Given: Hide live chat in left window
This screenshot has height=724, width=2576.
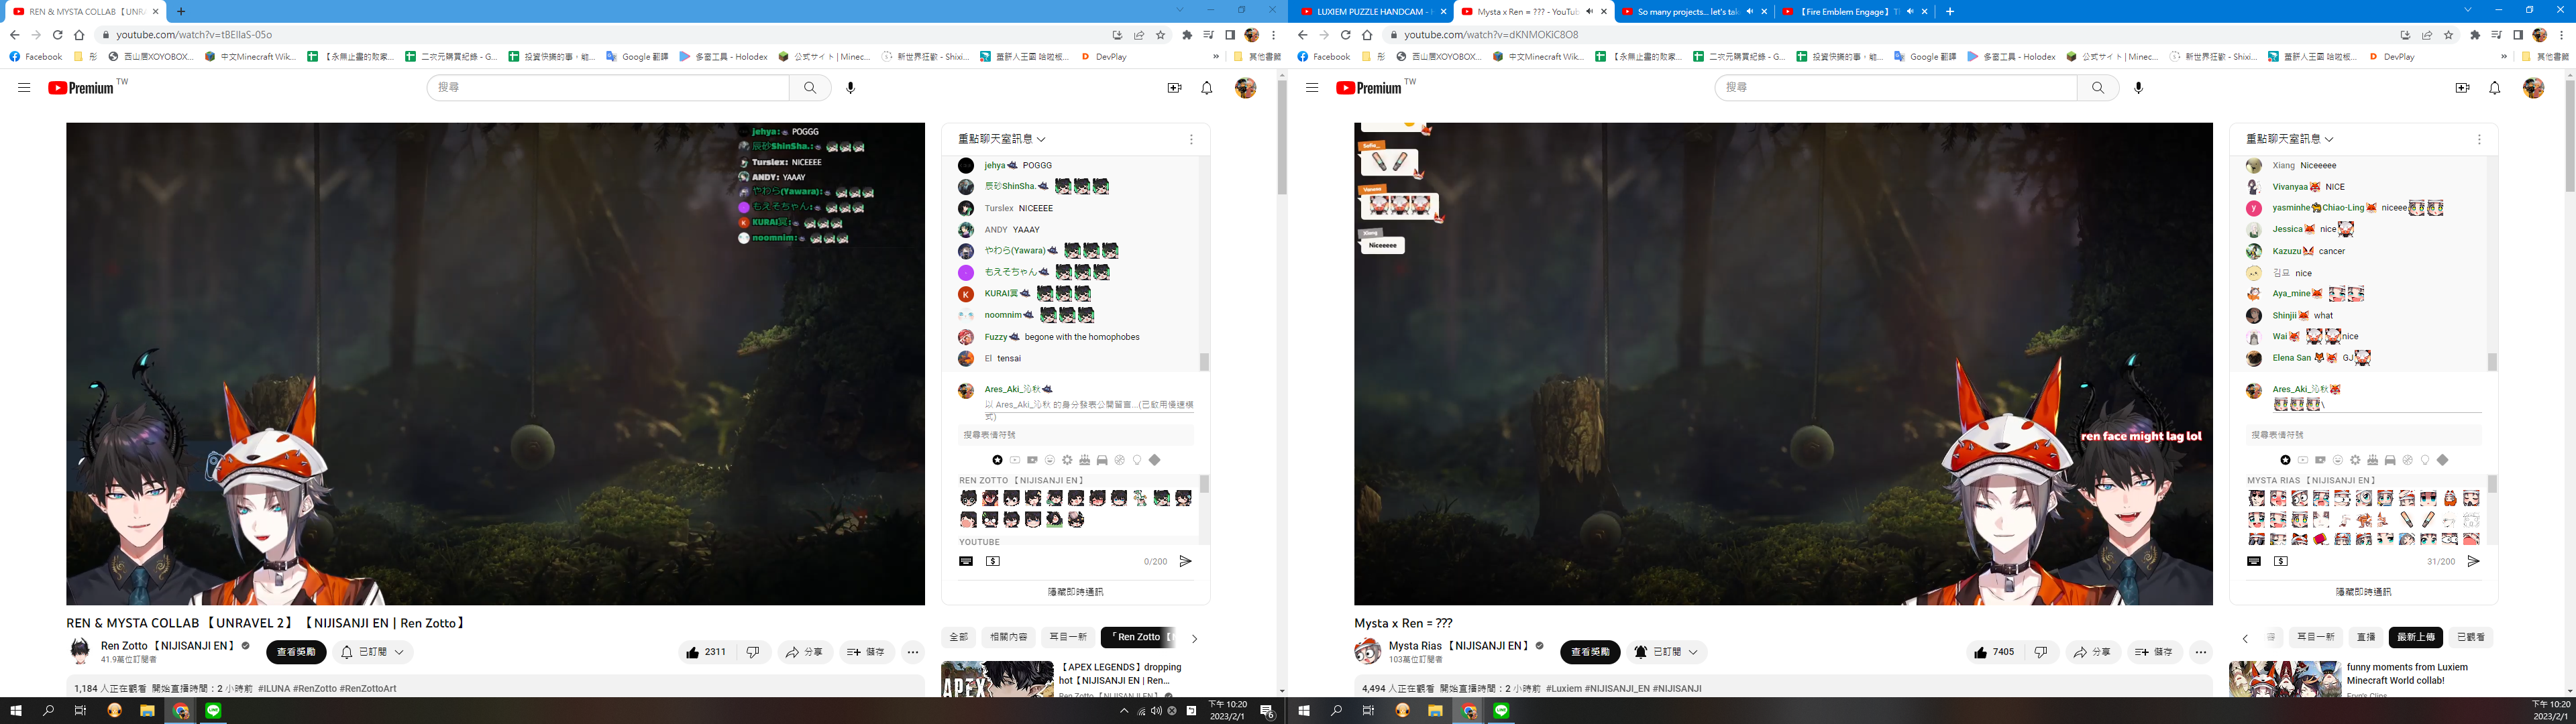Looking at the screenshot, I should (x=1075, y=592).
